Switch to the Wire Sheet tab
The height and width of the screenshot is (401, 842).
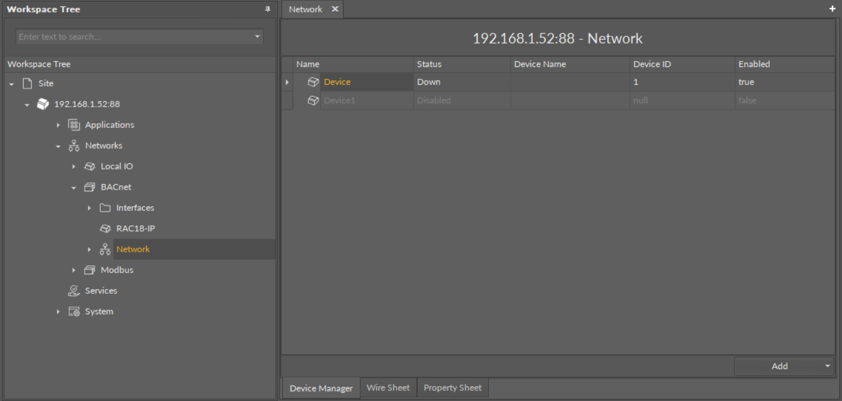[388, 387]
